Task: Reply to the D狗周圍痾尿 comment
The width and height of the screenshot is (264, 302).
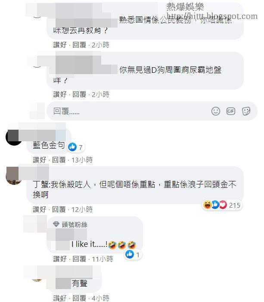Action: coord(79,94)
